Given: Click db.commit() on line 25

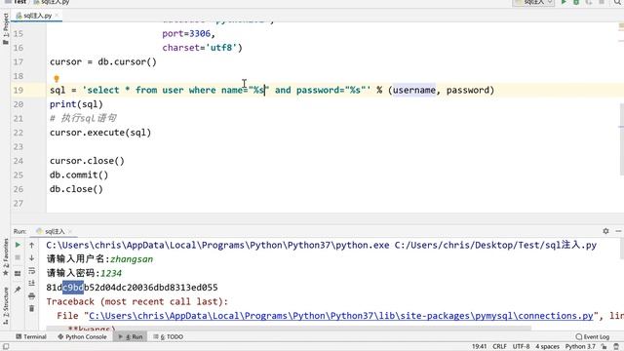Looking at the screenshot, I should click(x=79, y=175).
